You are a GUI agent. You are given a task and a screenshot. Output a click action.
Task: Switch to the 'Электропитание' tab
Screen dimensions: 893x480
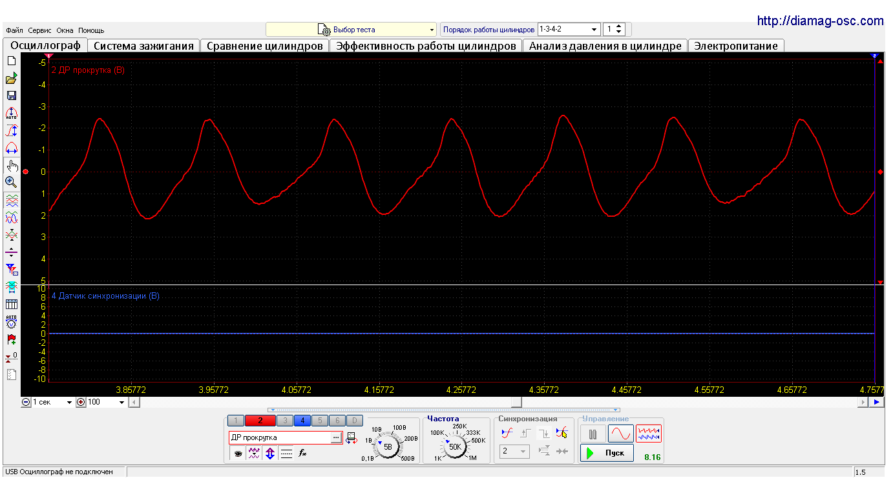[x=736, y=46]
